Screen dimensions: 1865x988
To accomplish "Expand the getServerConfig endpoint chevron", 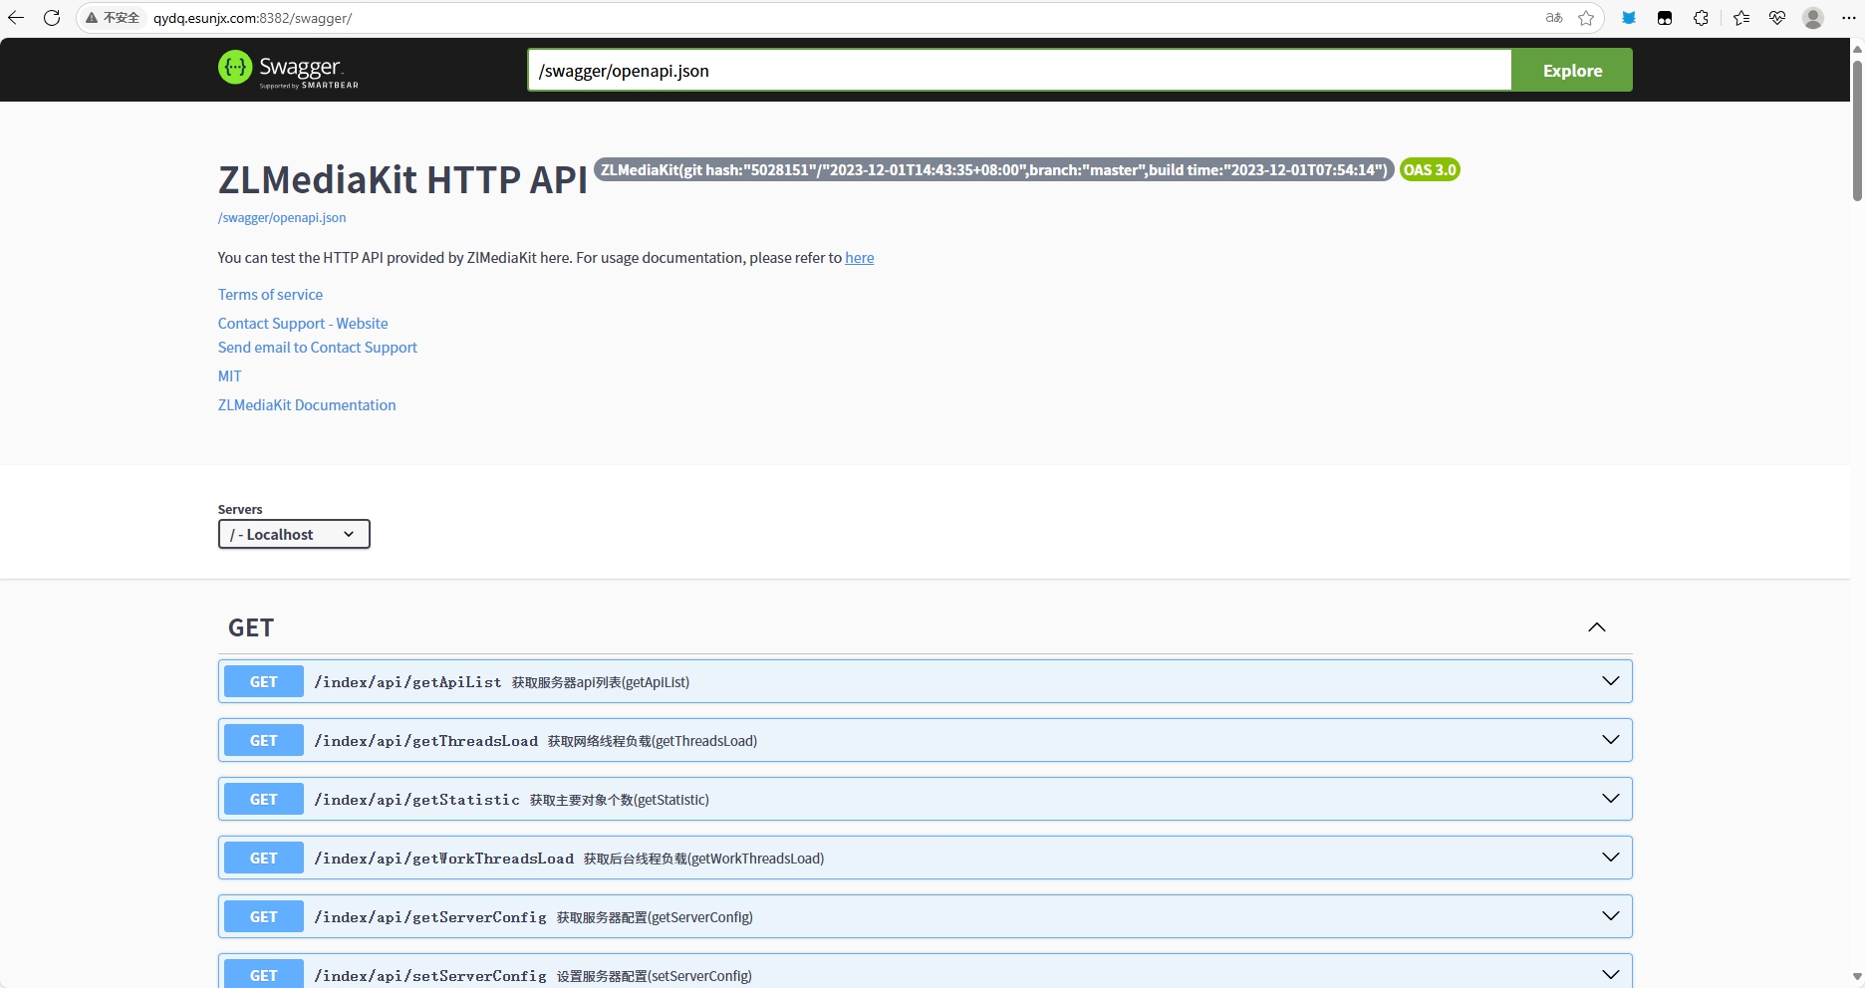I will pos(1610,916).
